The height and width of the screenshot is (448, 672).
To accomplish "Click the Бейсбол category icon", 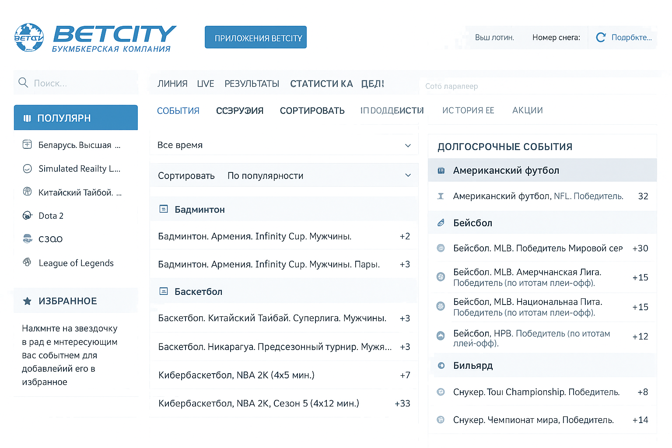I will click(x=441, y=223).
